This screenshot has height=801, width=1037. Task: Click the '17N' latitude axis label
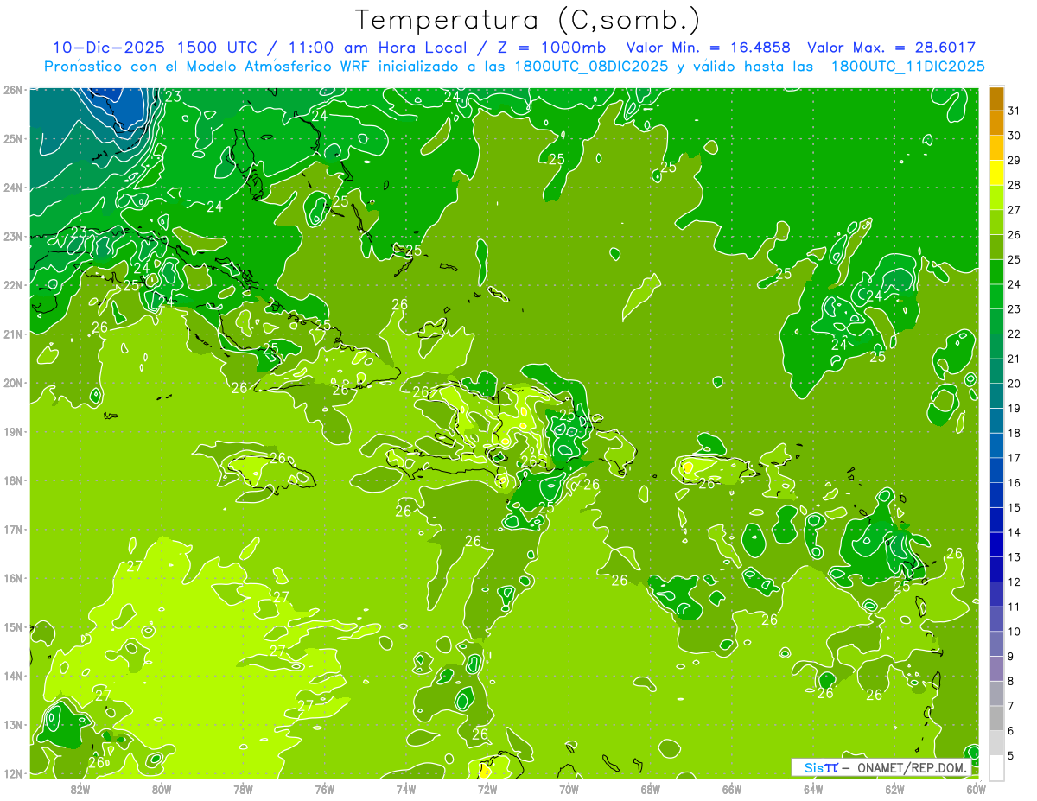(x=12, y=529)
